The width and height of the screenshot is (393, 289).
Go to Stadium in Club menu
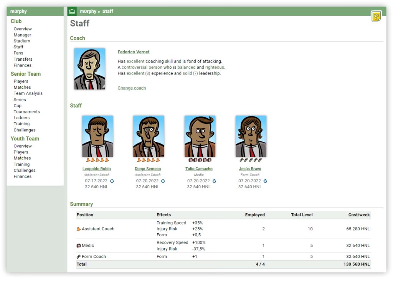pyautogui.click(x=22, y=41)
